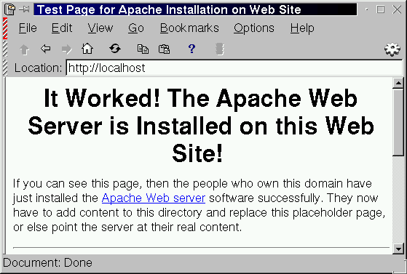Go forward with the right arrow icon
This screenshot has height=274, width=407.
pos(67,49)
